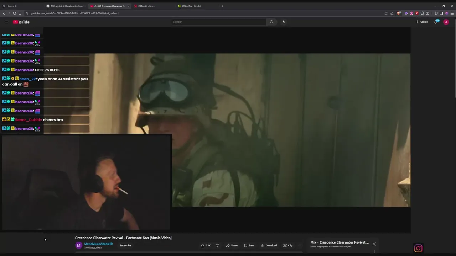The height and width of the screenshot is (256, 456).
Task: Switch to IRLToolkit Server tab
Action: 153,6
